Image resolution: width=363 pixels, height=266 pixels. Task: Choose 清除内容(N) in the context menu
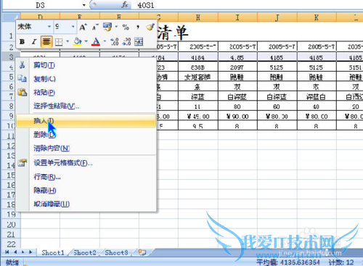(86, 148)
